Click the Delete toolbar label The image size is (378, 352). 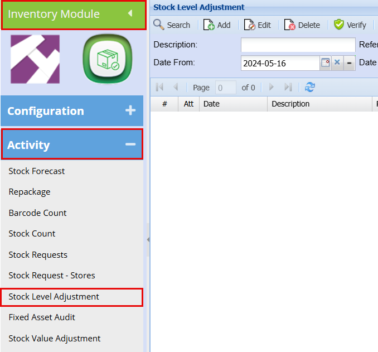point(309,25)
